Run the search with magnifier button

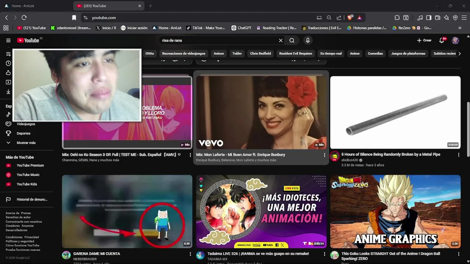coord(292,40)
